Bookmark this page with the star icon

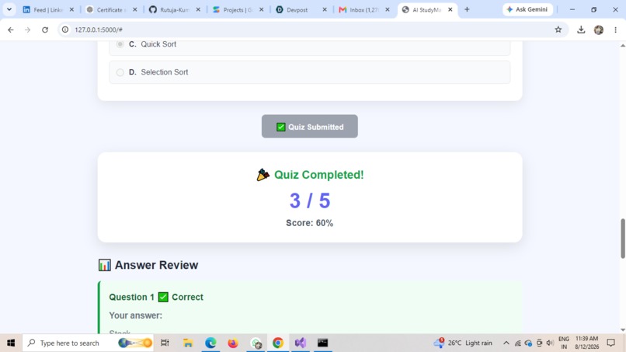point(558,30)
